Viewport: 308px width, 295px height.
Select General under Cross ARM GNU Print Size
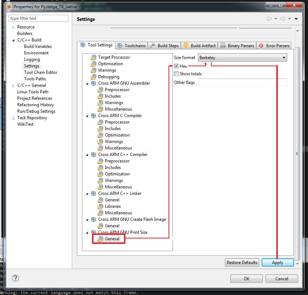(112, 239)
